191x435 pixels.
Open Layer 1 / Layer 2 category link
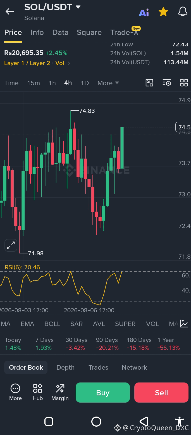(x=27, y=63)
